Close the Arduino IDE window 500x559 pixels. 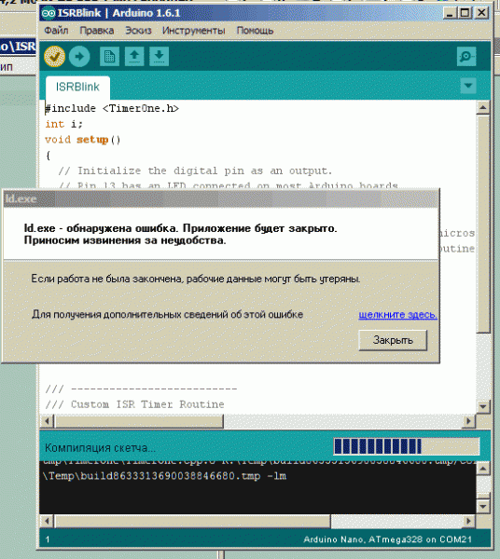[481, 13]
